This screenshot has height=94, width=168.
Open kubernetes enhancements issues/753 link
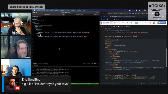(130, 77)
